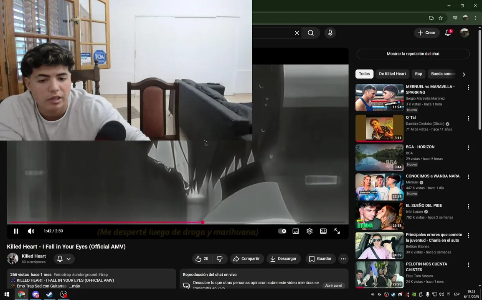Image resolution: width=482 pixels, height=300 pixels.
Task: Open the Windows Start menu
Action: 7,295
